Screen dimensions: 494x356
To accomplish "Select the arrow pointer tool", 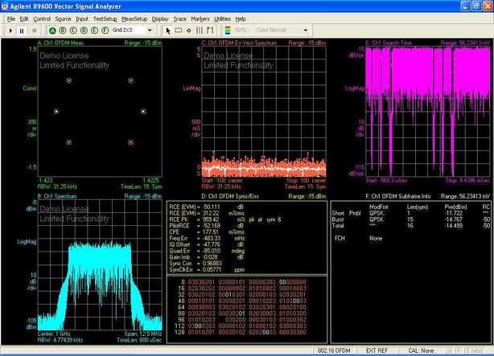I will click(x=168, y=31).
